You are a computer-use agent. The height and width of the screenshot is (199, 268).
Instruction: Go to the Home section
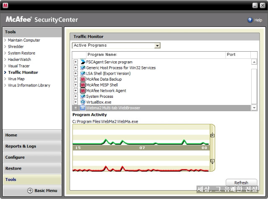click(x=32, y=135)
